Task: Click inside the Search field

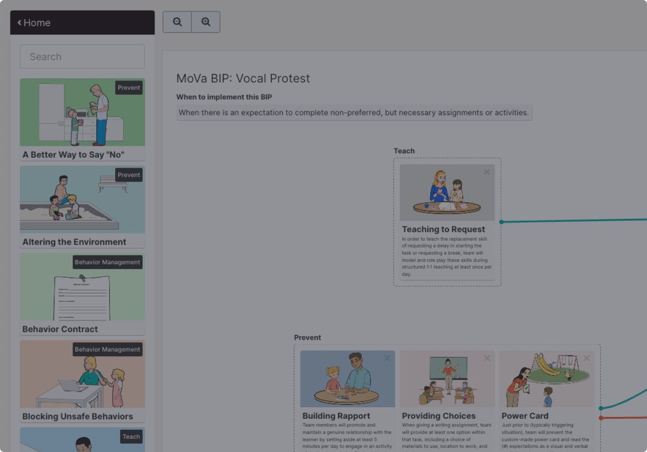Action: (82, 56)
